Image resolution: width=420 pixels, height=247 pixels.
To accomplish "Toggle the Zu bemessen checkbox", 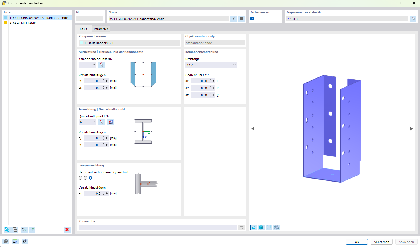I will (x=252, y=19).
